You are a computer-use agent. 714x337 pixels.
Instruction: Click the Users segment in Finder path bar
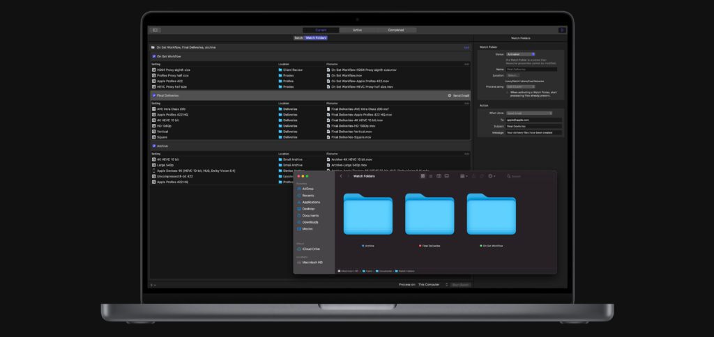pyautogui.click(x=367, y=271)
